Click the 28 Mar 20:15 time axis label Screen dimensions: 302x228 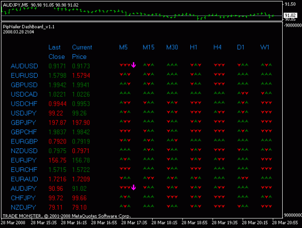tap(255, 223)
